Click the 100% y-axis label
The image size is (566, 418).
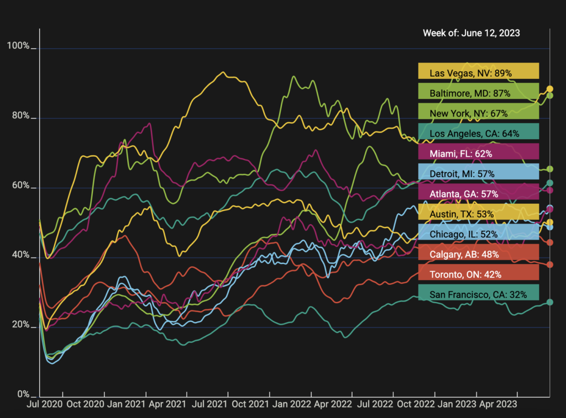pos(18,46)
